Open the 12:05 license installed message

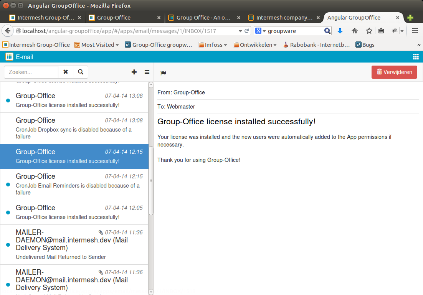tap(74, 213)
